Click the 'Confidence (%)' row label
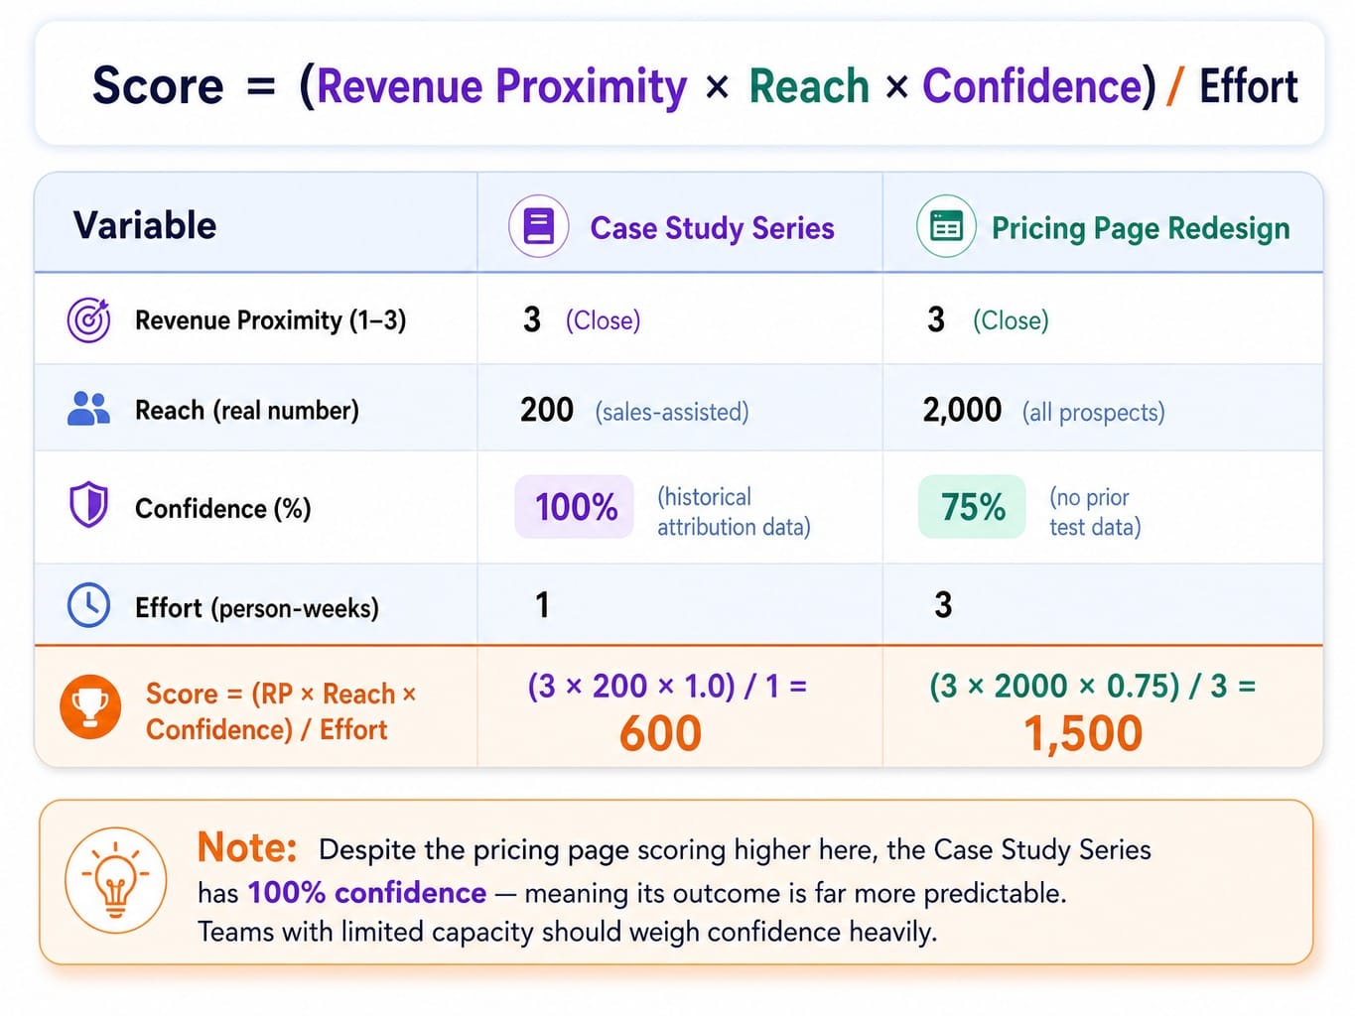The width and height of the screenshot is (1355, 1016). click(x=222, y=508)
